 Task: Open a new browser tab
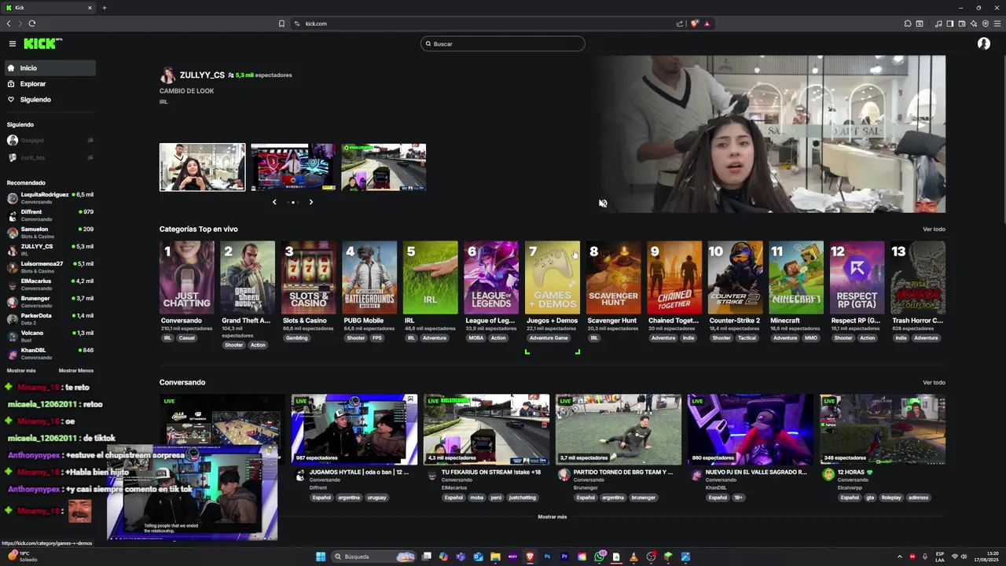[104, 8]
